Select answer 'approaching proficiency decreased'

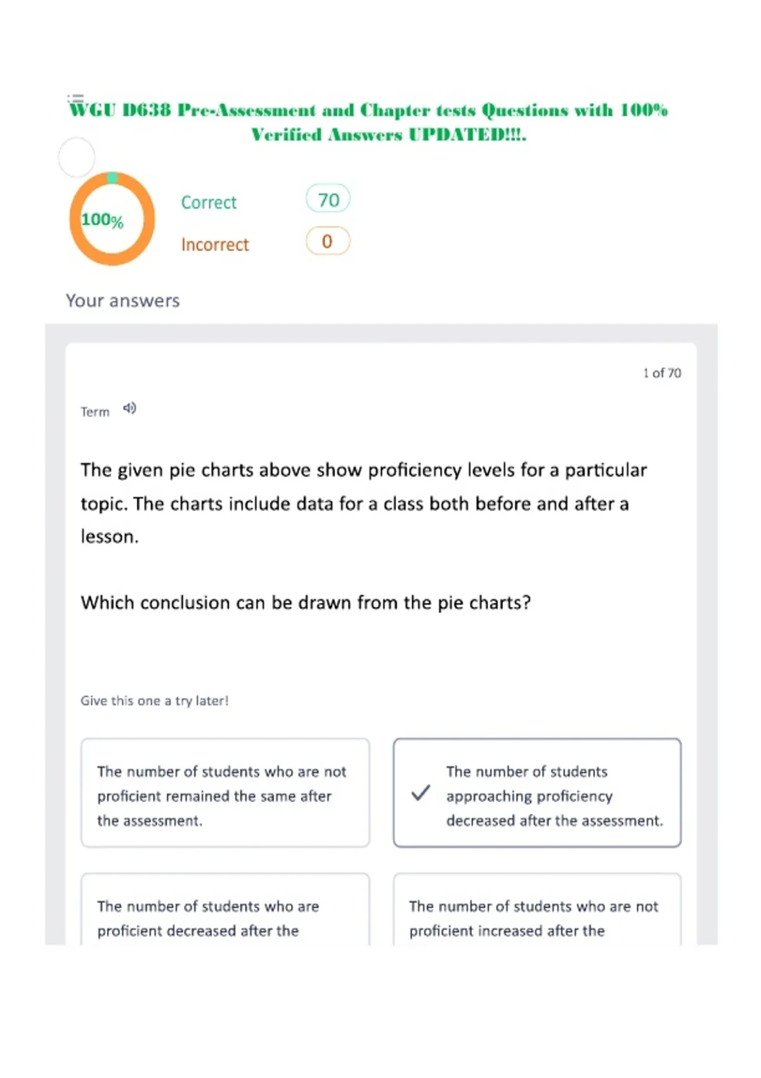537,793
